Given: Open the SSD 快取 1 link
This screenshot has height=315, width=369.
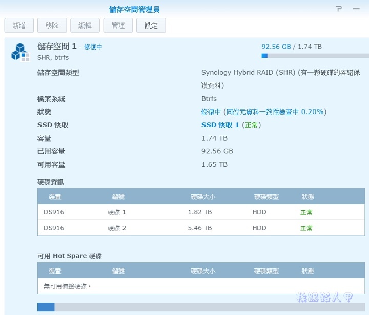Looking at the screenshot, I should [220, 125].
